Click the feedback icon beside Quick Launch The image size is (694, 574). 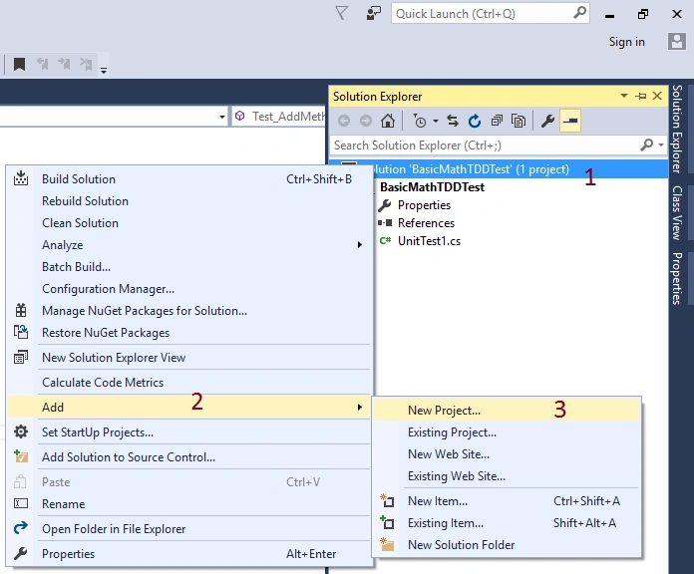point(374,14)
